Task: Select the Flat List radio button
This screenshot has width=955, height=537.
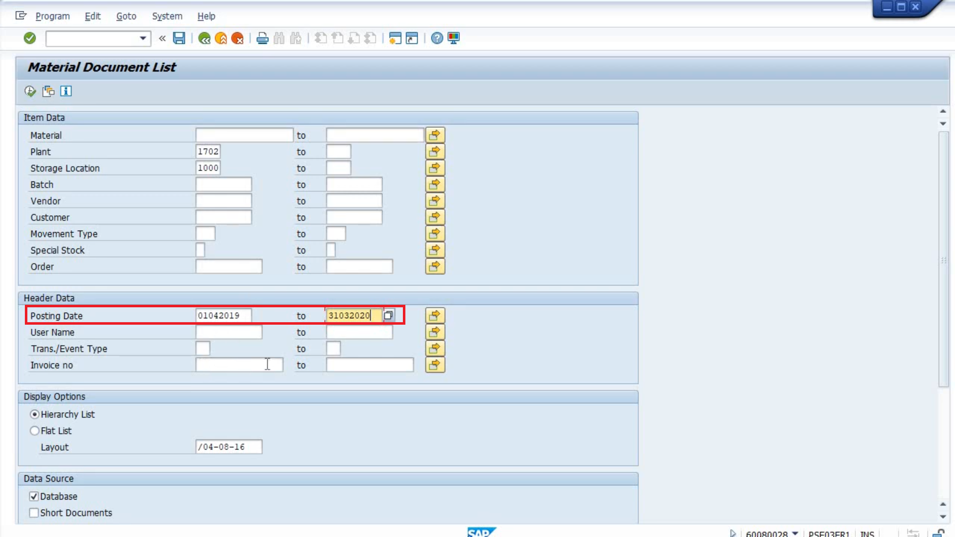Action: click(34, 430)
